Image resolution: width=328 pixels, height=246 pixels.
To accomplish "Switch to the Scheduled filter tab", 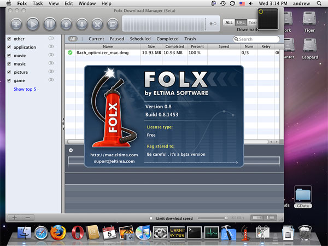I will (x=140, y=39).
